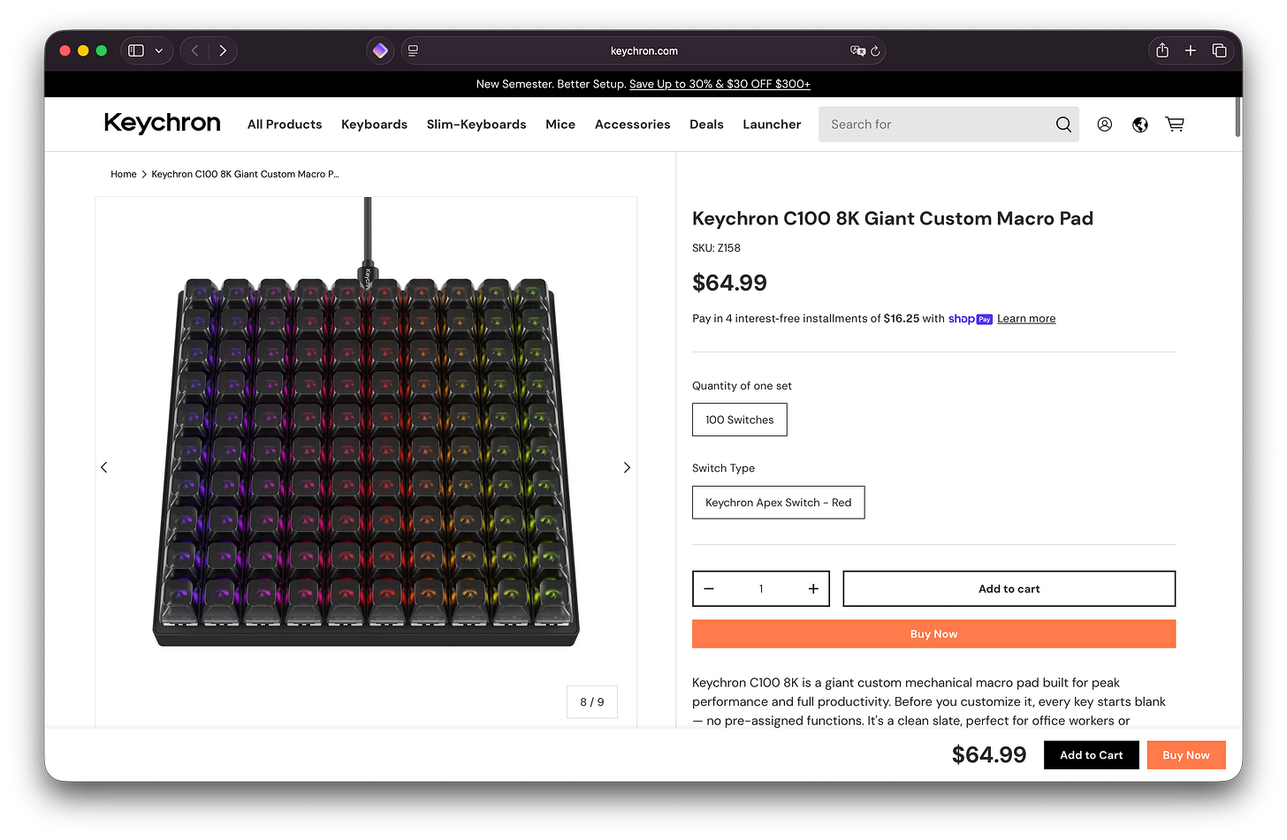Image resolution: width=1287 pixels, height=840 pixels.
Task: Open the Accessories menu
Action: (632, 125)
